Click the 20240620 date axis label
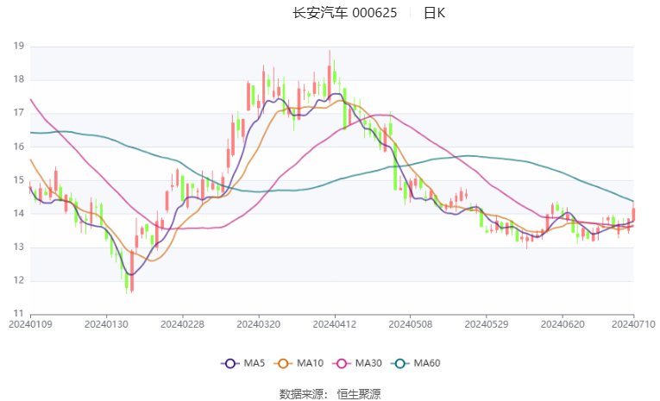Screen dimensions: 660x401 point(563,324)
